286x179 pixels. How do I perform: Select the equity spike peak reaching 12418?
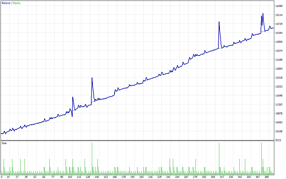tap(92, 78)
